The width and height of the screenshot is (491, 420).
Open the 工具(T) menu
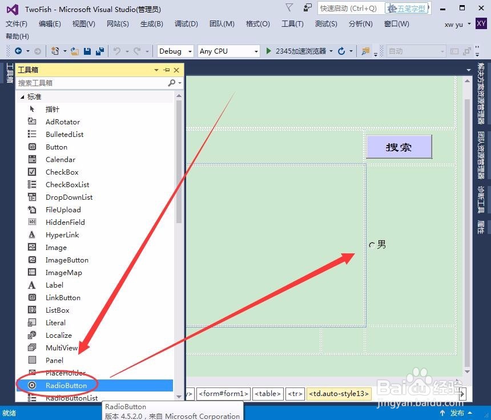click(292, 24)
